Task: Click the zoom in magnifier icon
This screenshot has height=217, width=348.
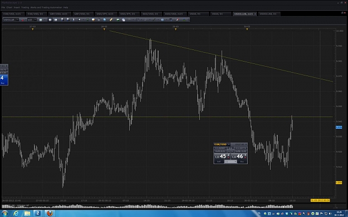Action: [x=62, y=19]
